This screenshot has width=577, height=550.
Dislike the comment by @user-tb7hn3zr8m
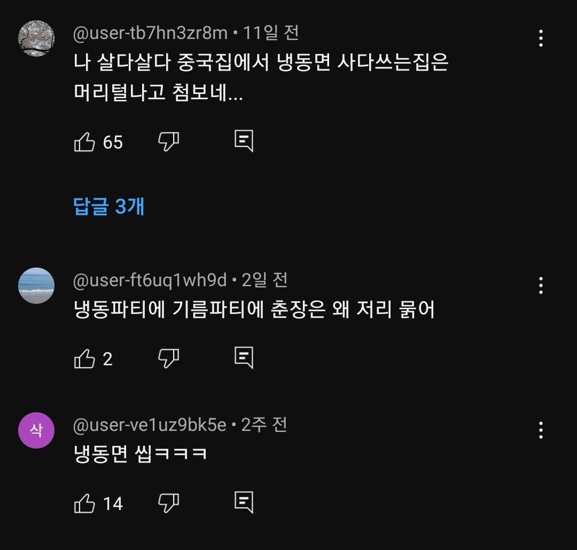(x=168, y=142)
